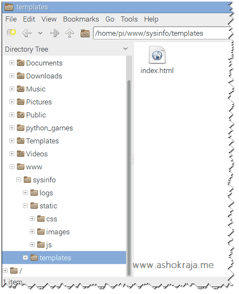This screenshot has height=294, width=239.
Task: Select the images folder in tree
Action: coord(54,232)
